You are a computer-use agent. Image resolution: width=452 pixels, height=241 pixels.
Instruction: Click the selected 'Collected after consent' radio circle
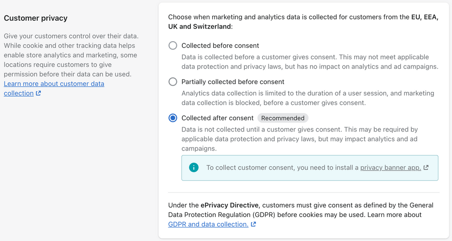(x=173, y=118)
